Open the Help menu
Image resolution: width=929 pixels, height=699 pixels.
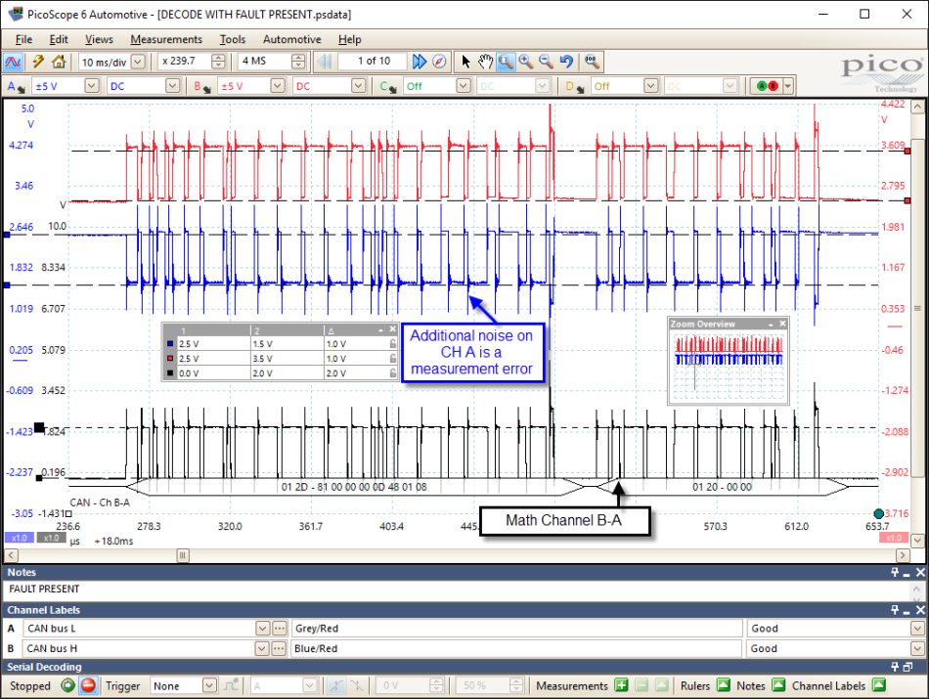[349, 40]
